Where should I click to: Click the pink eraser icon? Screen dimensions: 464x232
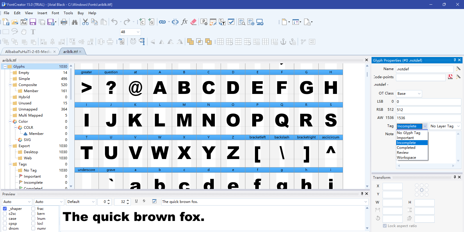pyautogui.click(x=193, y=22)
